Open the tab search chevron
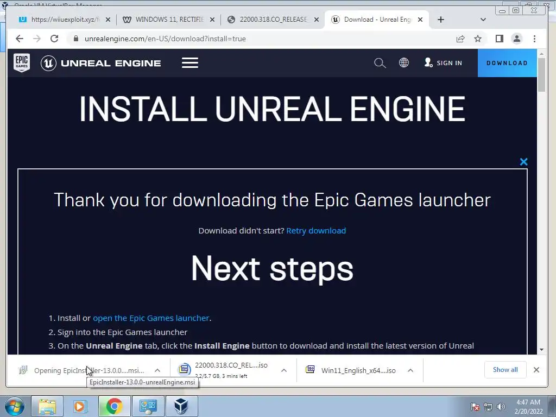The image size is (556, 417). [x=483, y=20]
